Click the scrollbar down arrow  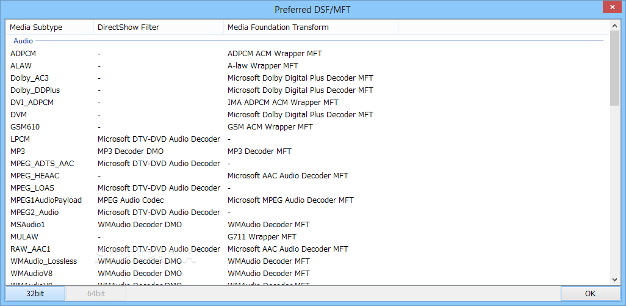tap(615, 280)
